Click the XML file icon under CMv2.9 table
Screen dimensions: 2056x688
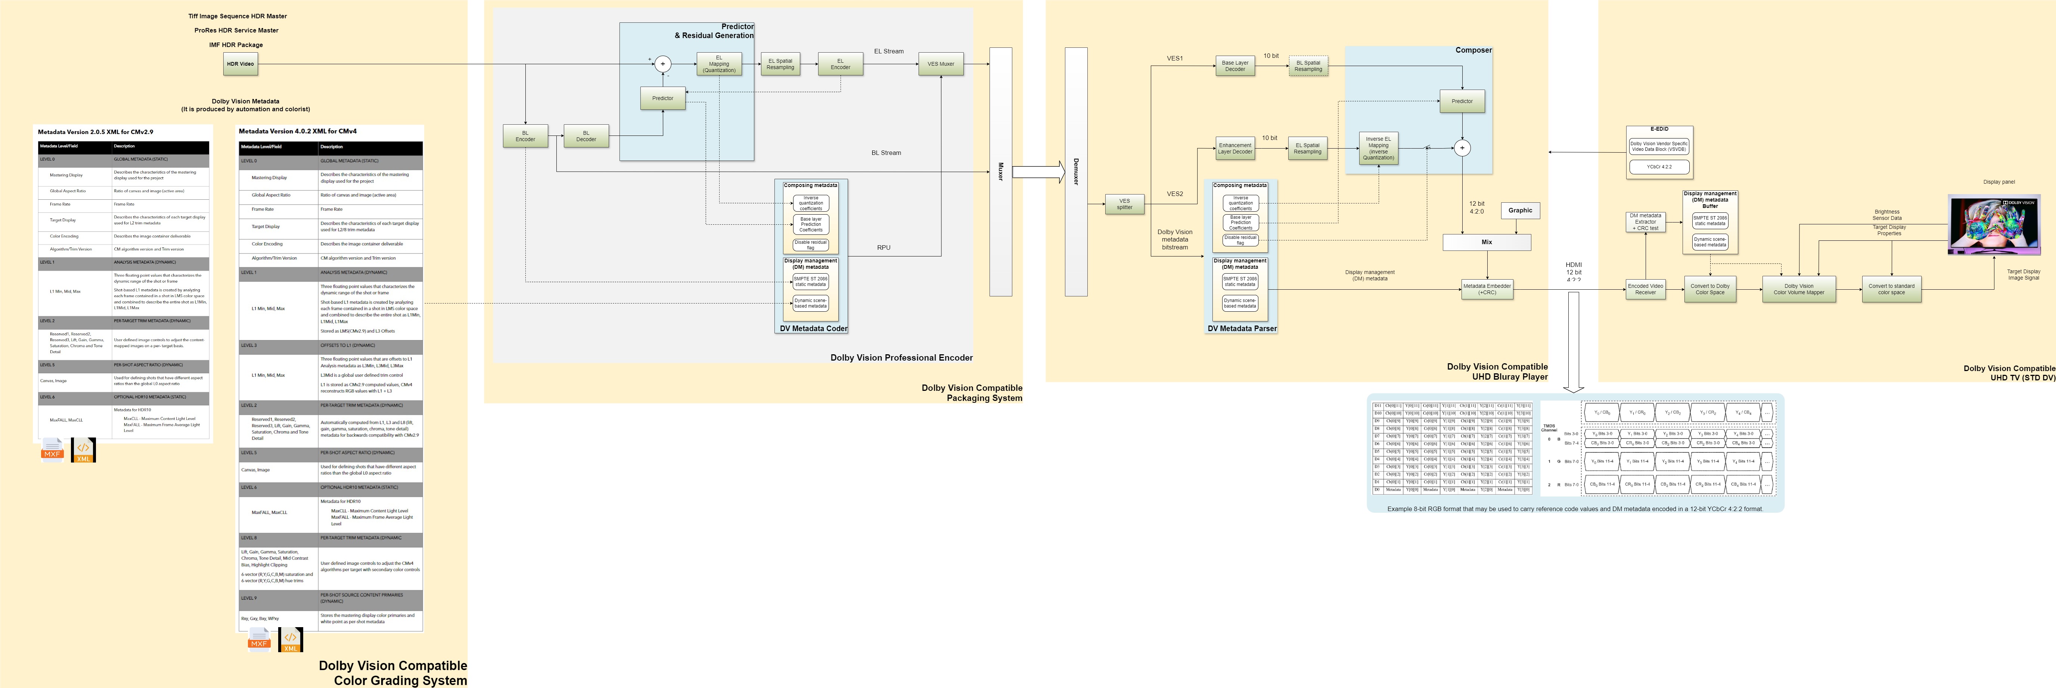click(84, 449)
